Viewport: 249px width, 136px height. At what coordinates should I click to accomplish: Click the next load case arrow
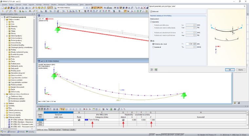tap(89, 8)
